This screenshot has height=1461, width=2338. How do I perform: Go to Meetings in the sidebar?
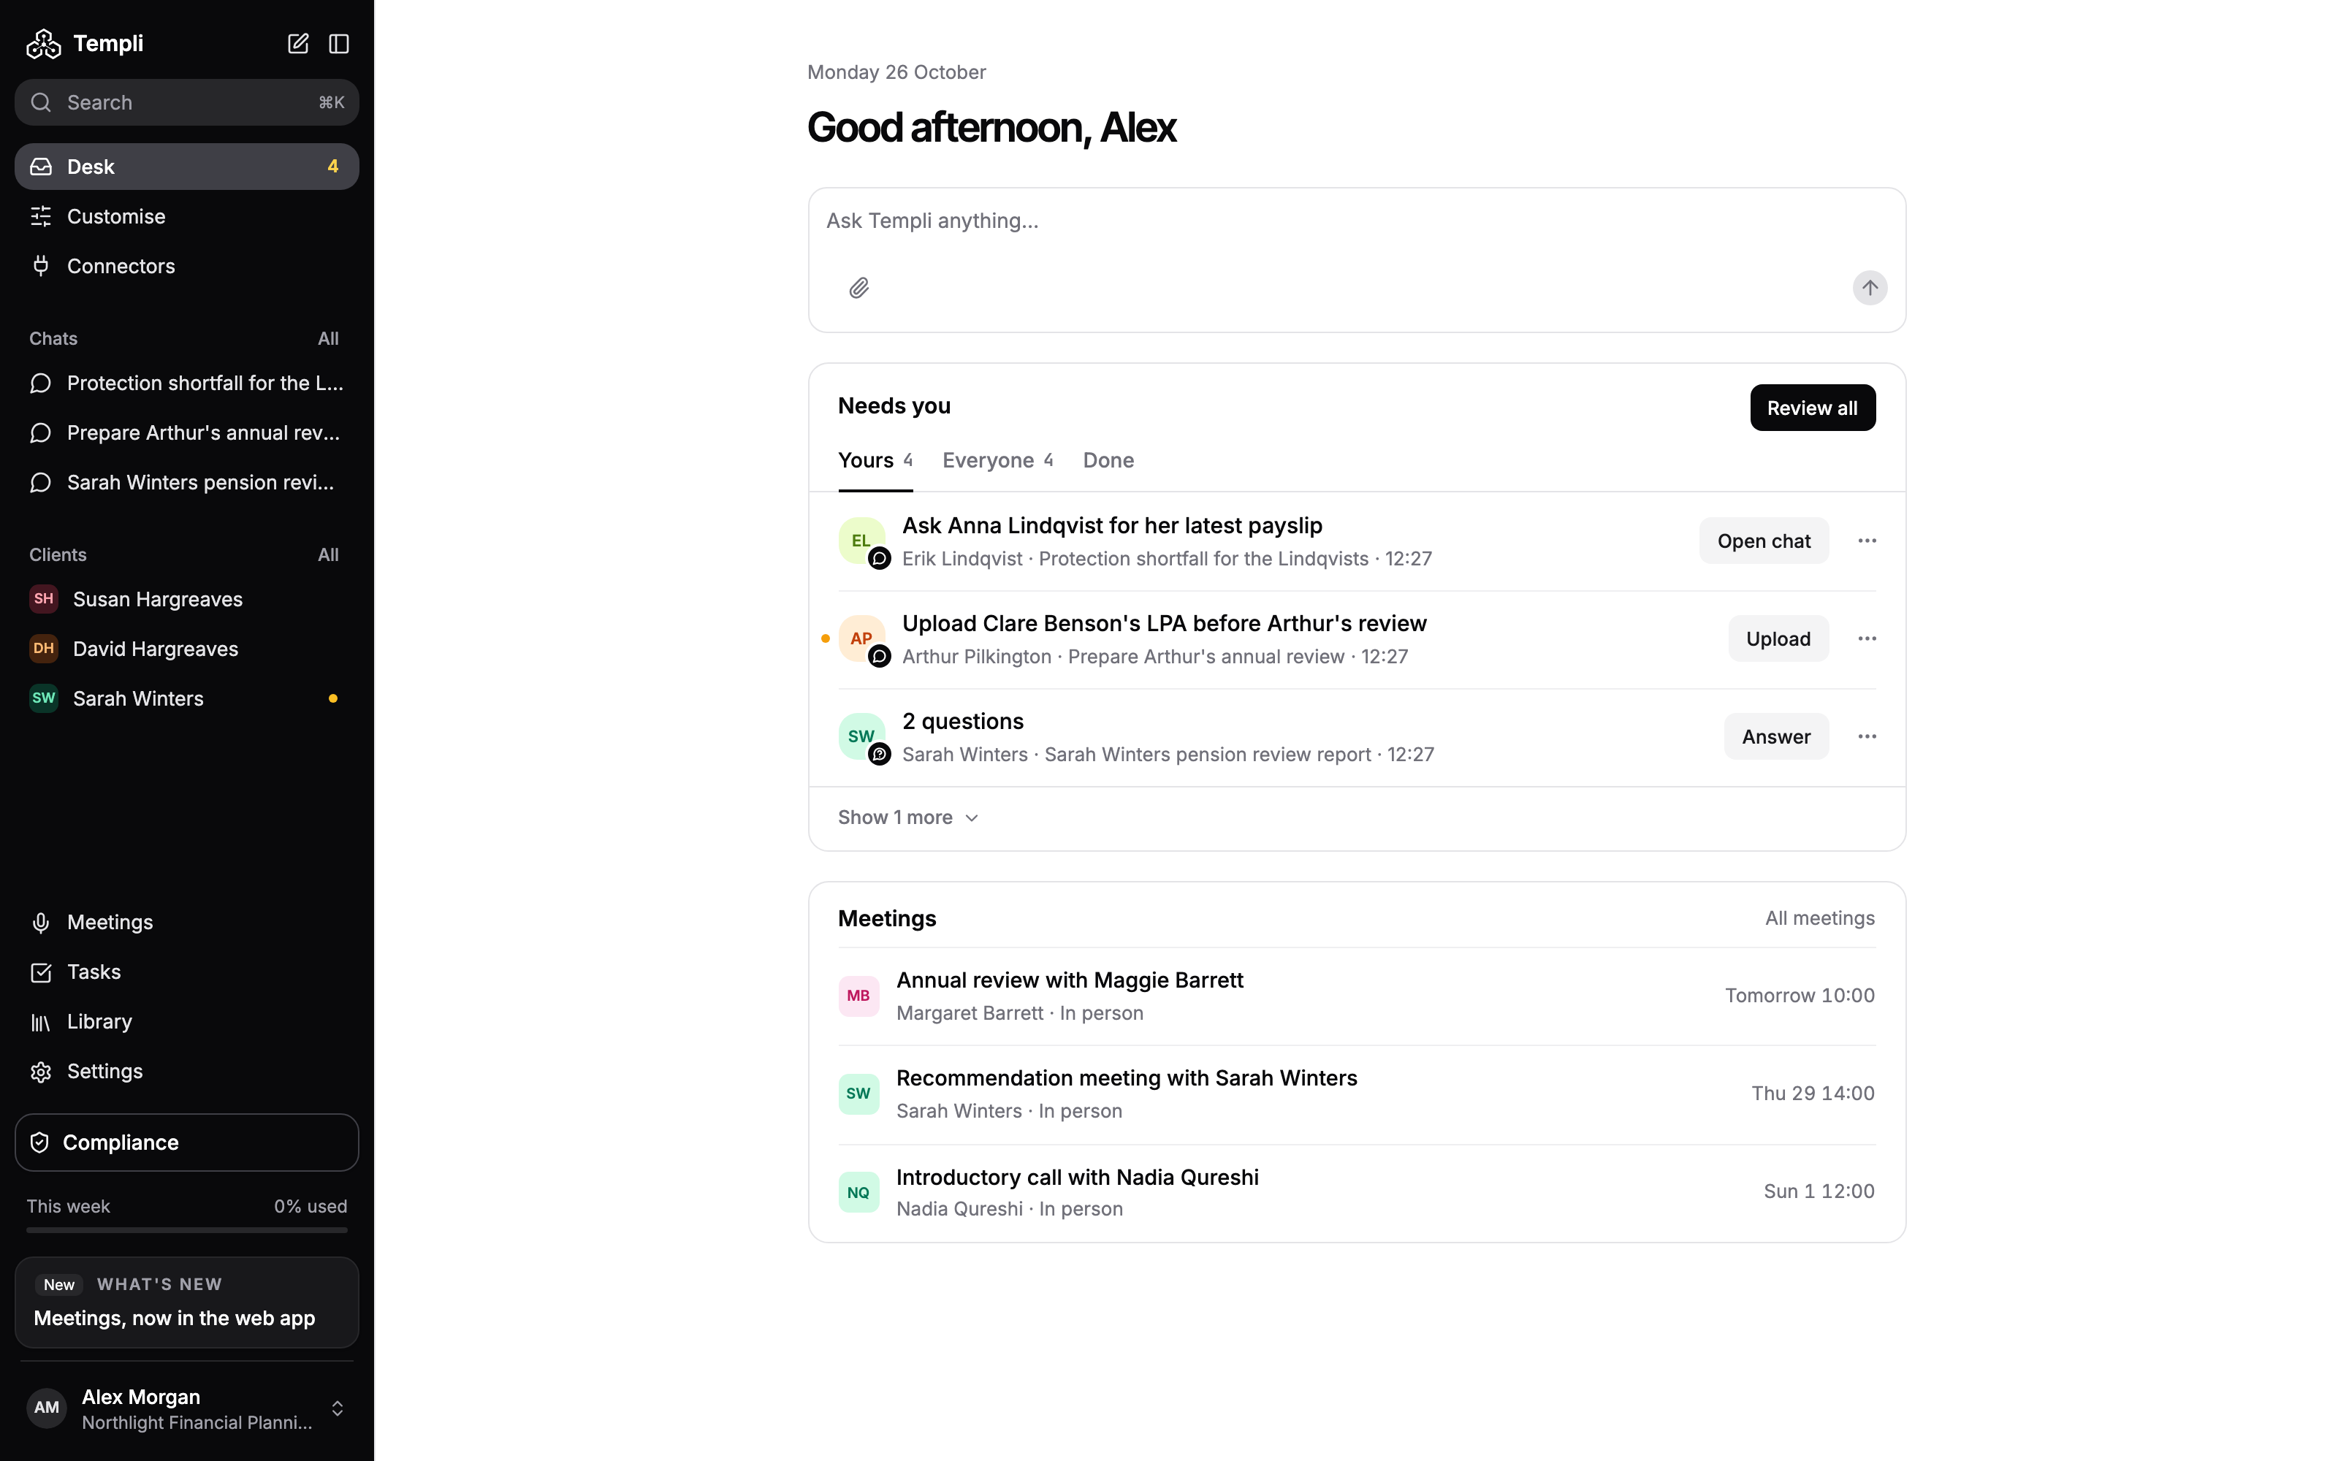pos(186,922)
